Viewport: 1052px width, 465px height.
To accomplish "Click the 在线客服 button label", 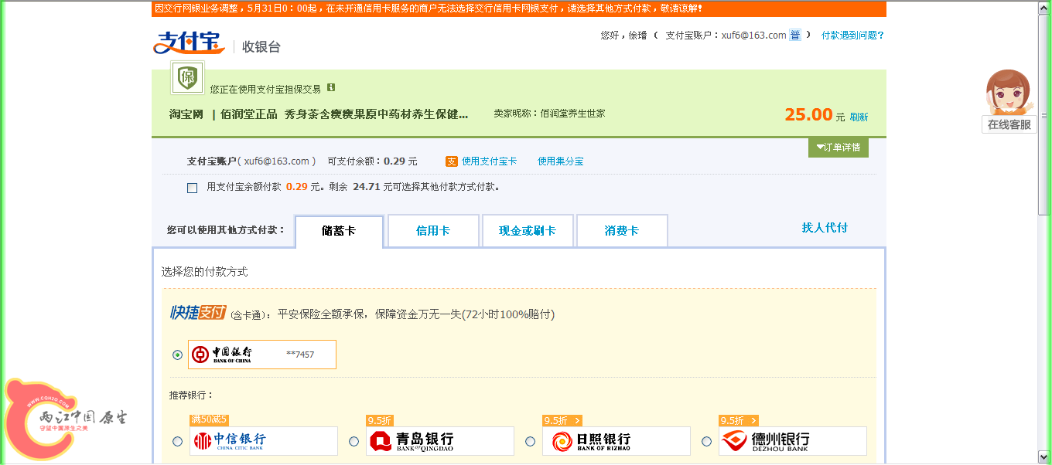I will coord(1009,124).
